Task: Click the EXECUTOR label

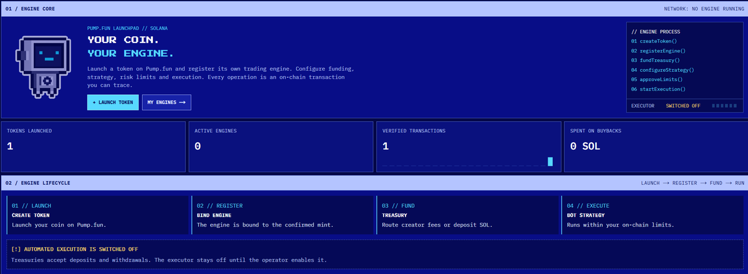Action: coord(643,106)
